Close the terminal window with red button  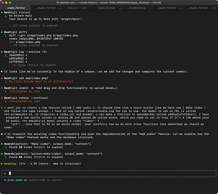point(3,3)
